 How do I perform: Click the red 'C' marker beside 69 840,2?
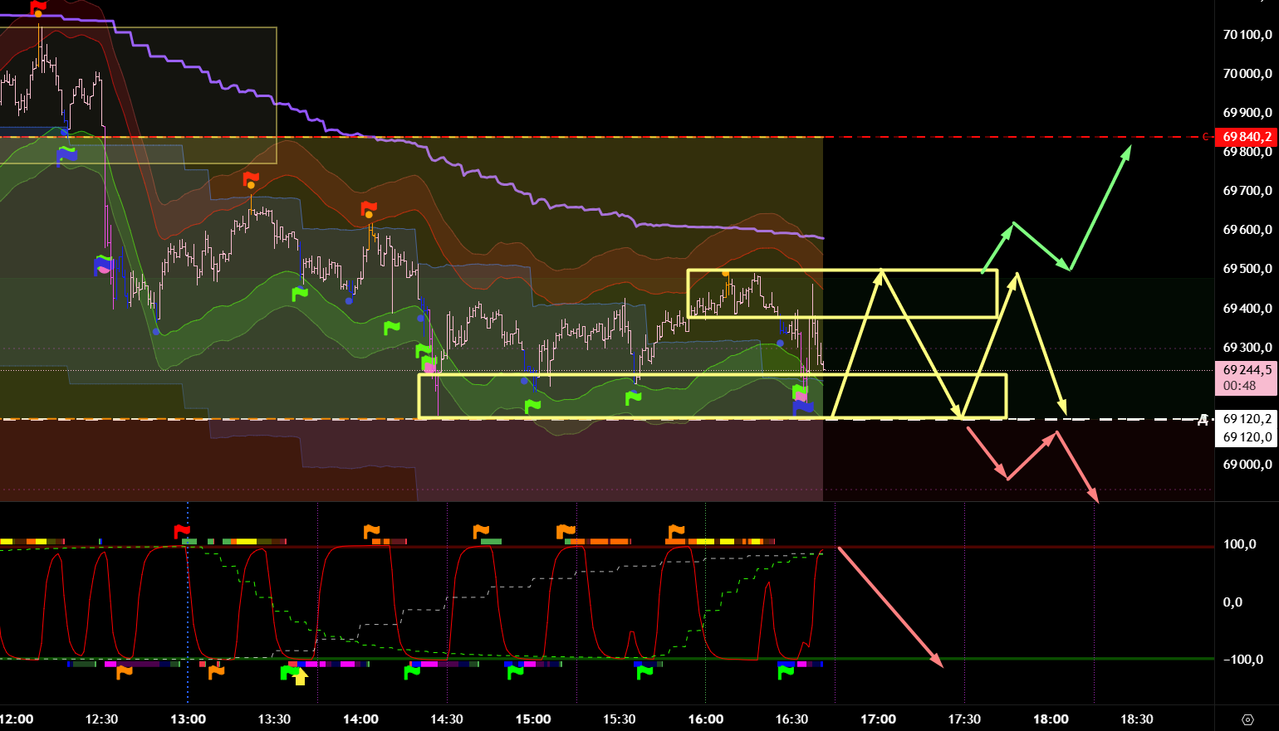tap(1206, 137)
